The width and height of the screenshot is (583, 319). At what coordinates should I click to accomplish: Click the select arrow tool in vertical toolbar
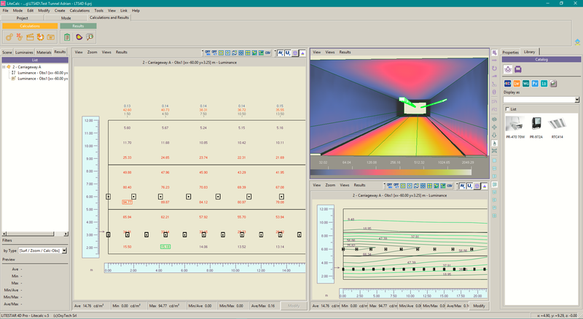pos(495,52)
